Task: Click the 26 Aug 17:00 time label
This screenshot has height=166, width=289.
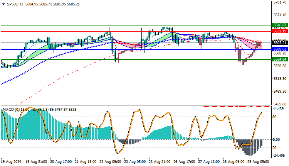Action: [x=185, y=162]
